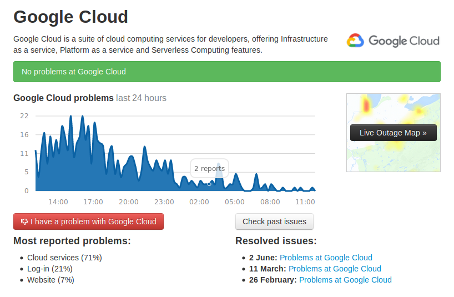Click the '20:00' time axis label
The height and width of the screenshot is (297, 454).
tap(129, 202)
